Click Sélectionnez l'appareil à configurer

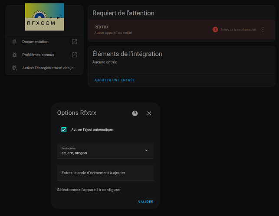89,190
